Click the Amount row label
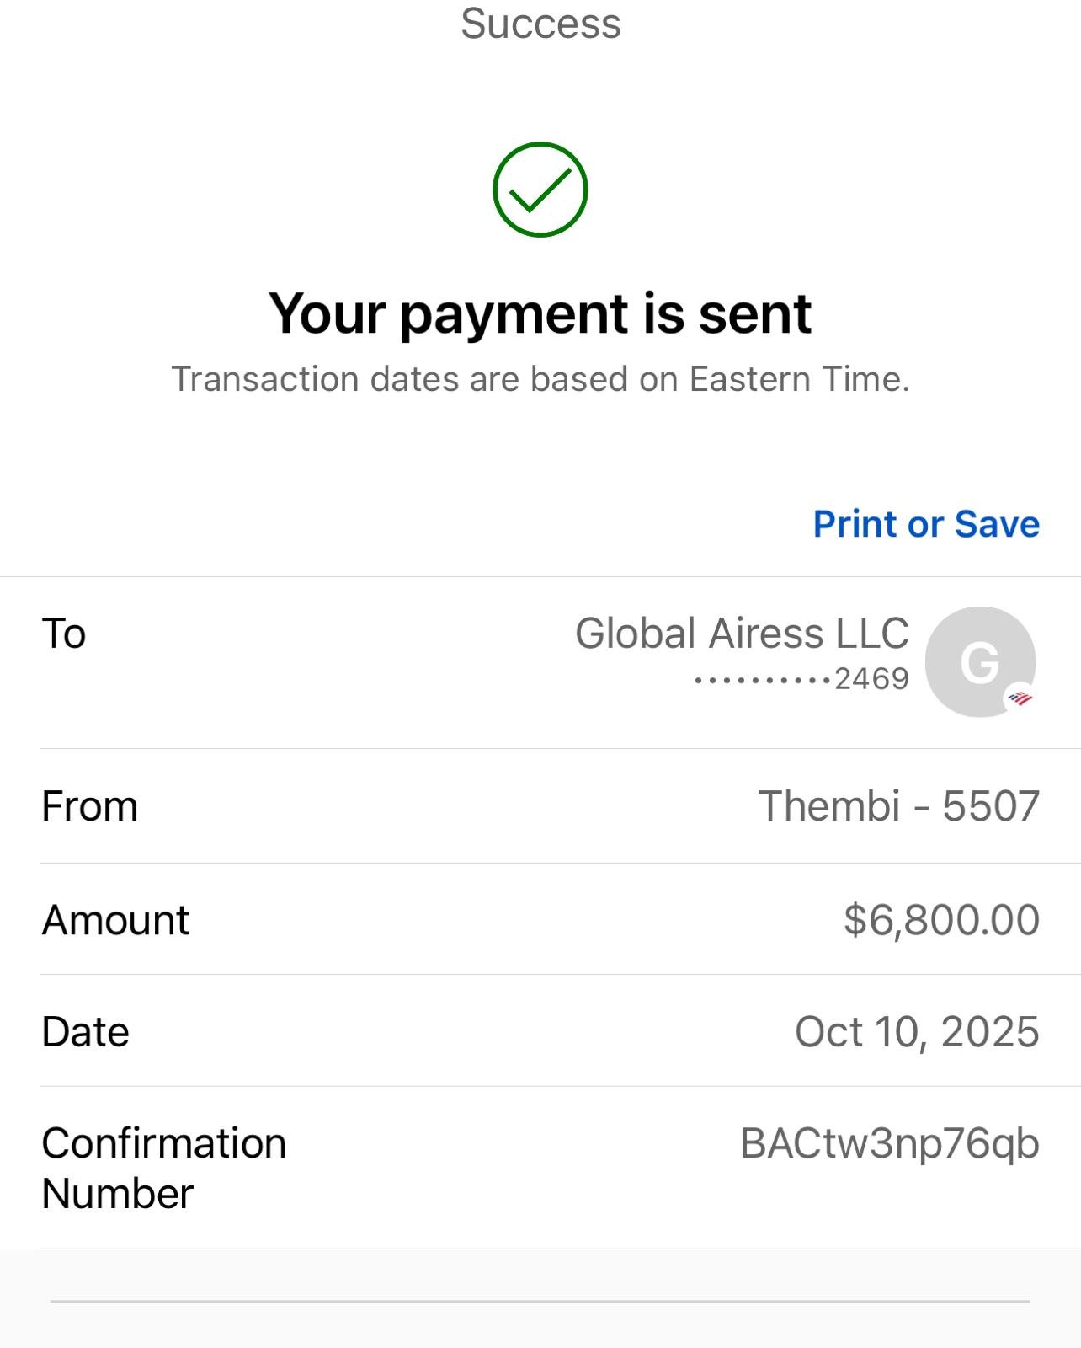1081x1348 pixels. coord(115,920)
